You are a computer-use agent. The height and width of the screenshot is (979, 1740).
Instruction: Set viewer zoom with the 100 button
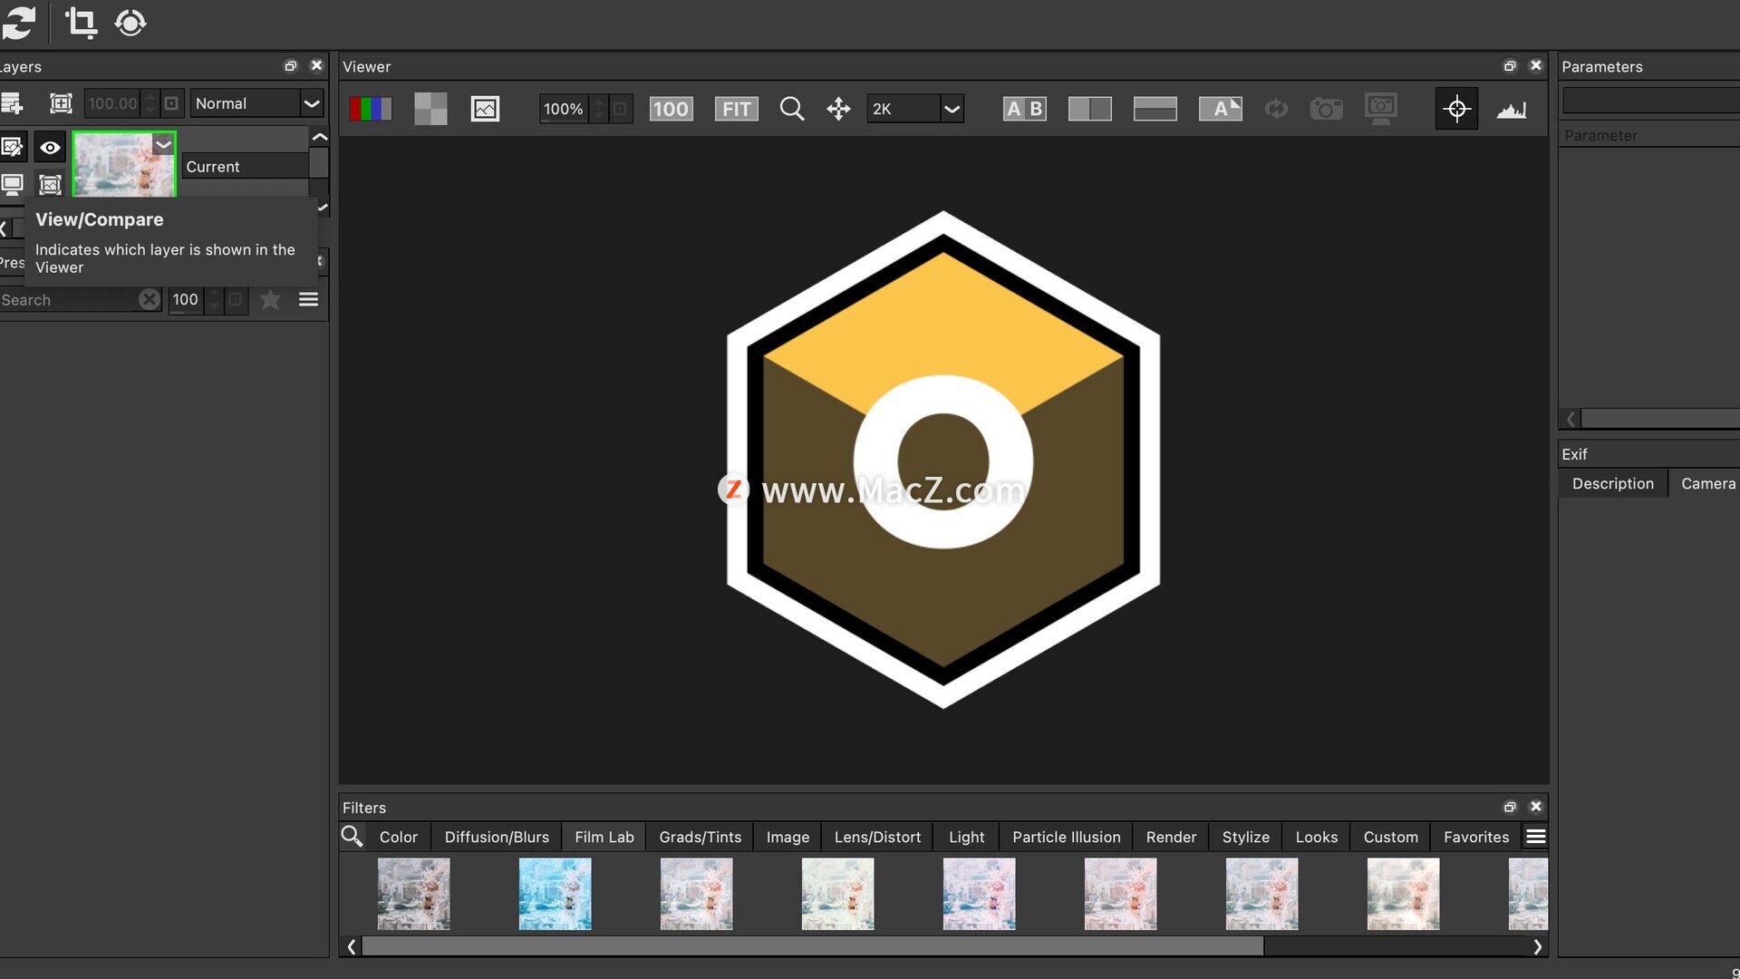click(671, 109)
